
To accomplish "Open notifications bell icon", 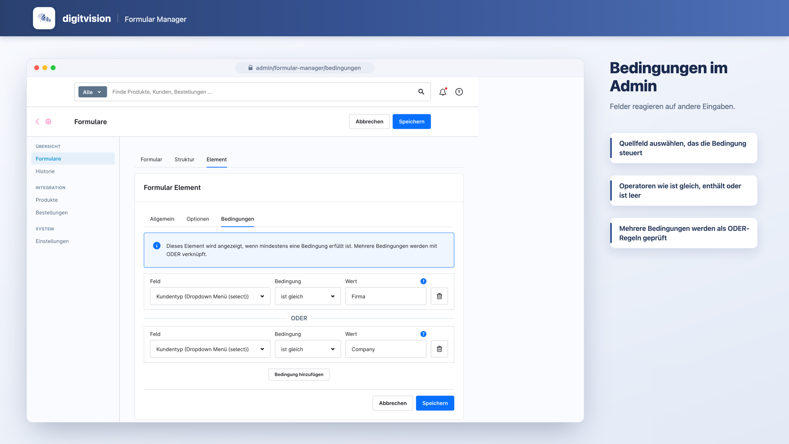I will click(x=443, y=92).
